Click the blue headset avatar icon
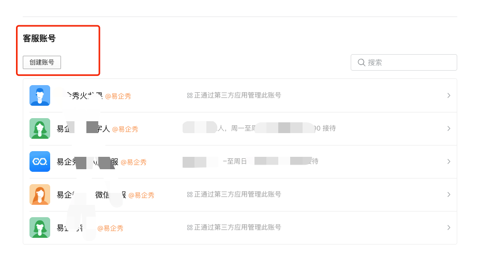This screenshot has height=260, width=480. pos(40,95)
